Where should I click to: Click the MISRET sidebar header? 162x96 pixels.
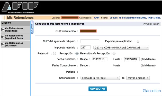(x=15, y=23)
